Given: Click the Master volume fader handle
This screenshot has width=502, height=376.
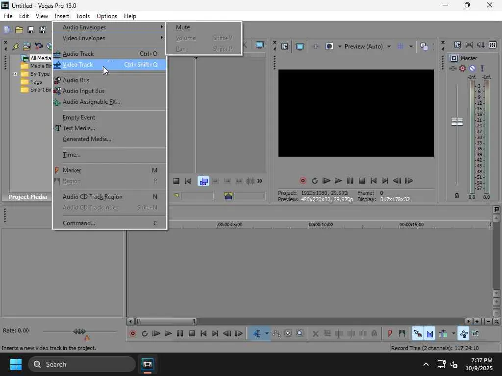Looking at the screenshot, I should (457, 121).
